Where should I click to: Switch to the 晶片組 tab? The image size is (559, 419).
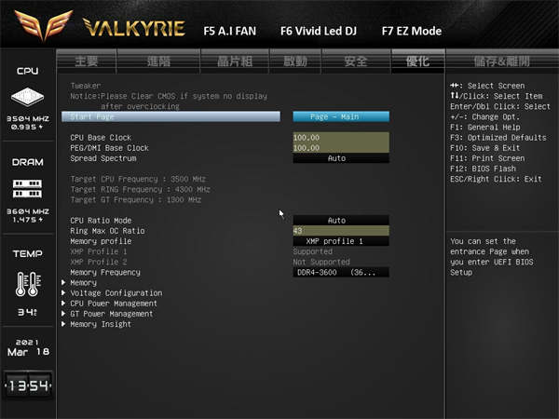pos(235,61)
